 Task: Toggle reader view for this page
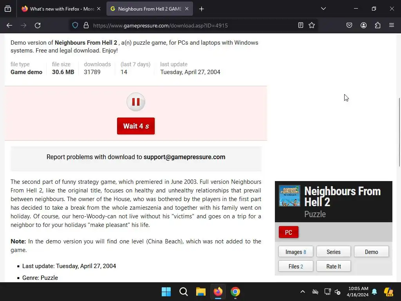pos(301,25)
